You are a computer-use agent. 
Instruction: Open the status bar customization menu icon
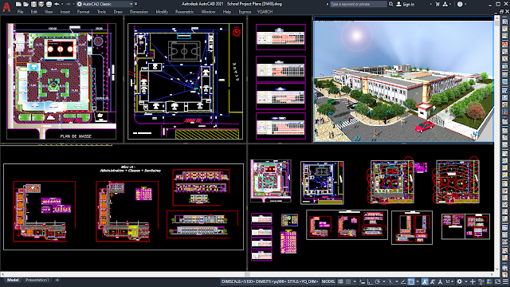[x=506, y=281]
